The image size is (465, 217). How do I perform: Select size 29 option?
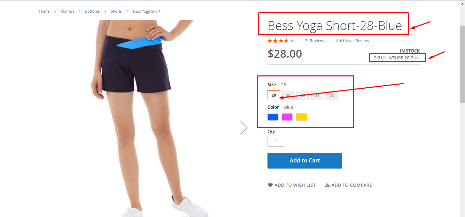tap(288, 95)
